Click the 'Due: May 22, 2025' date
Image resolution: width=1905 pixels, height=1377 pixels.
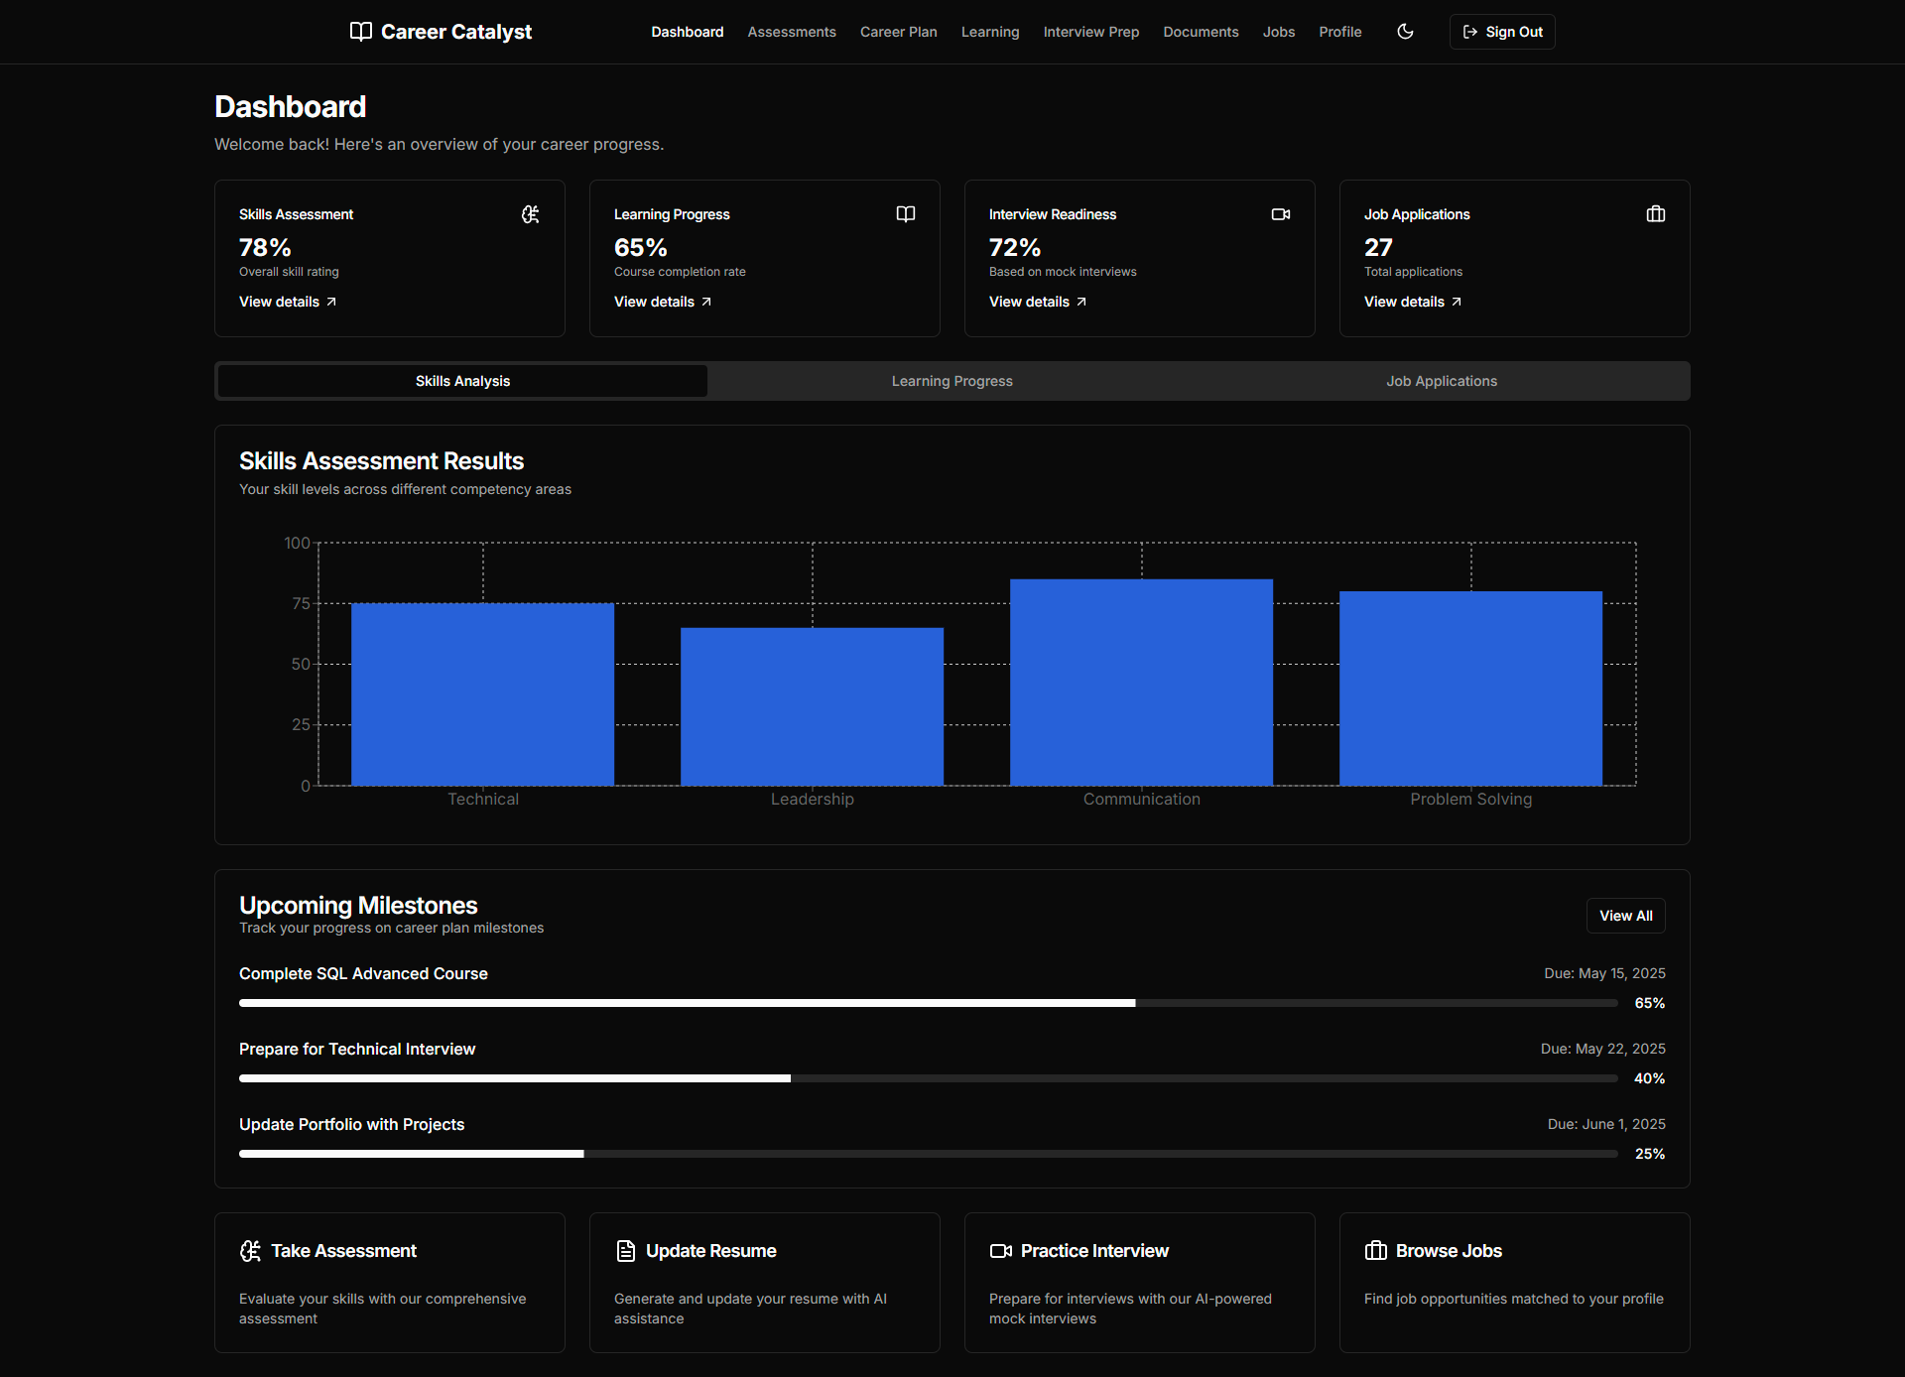(x=1602, y=1049)
